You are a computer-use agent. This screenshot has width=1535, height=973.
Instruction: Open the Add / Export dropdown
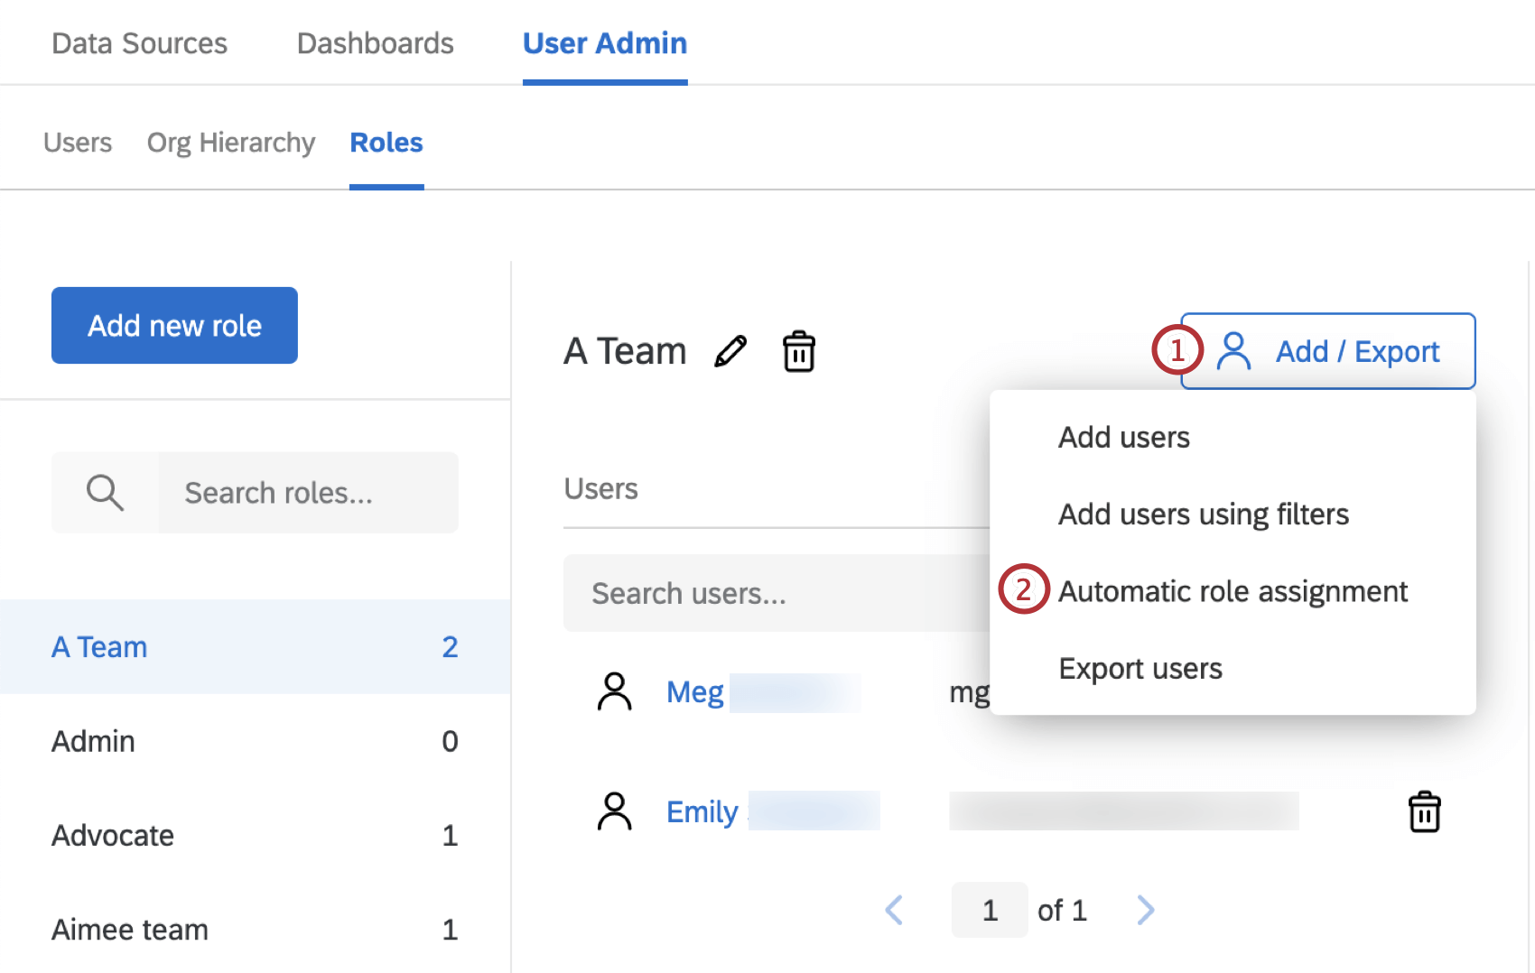point(1327,351)
